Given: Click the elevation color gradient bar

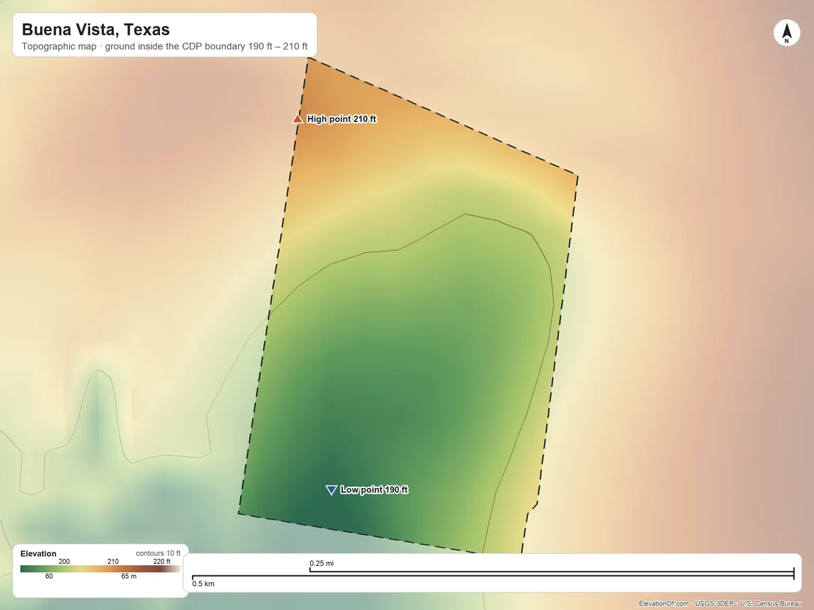Looking at the screenshot, I should click(100, 569).
